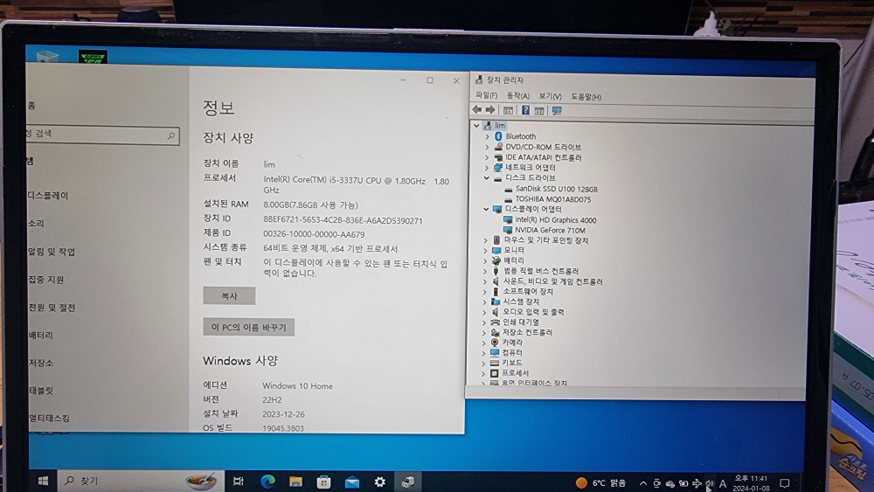
Task: Click the blue Help icon in toolbar
Action: (x=525, y=111)
